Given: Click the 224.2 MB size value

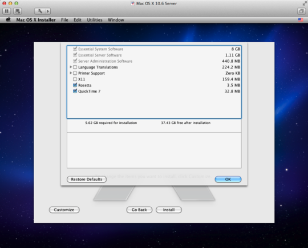Looking at the screenshot, I should (x=231, y=67).
